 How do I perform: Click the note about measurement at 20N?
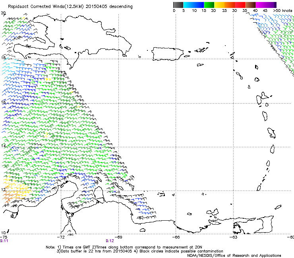tap(147, 247)
